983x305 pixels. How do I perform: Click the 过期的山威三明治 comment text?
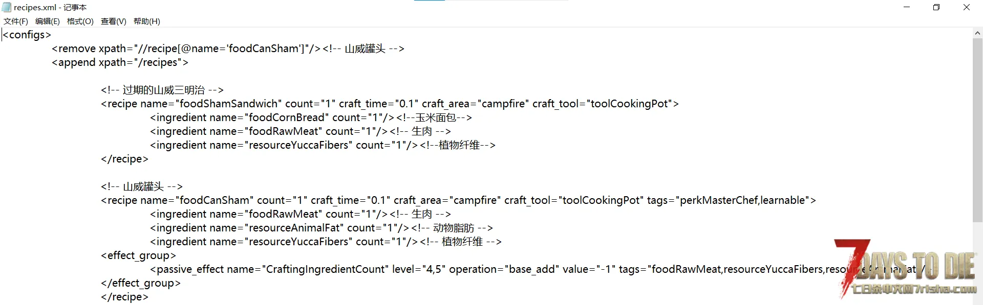pos(163,90)
